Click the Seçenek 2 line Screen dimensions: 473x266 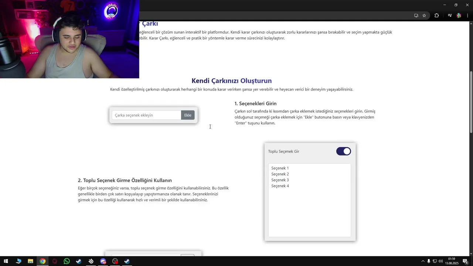pyautogui.click(x=280, y=174)
